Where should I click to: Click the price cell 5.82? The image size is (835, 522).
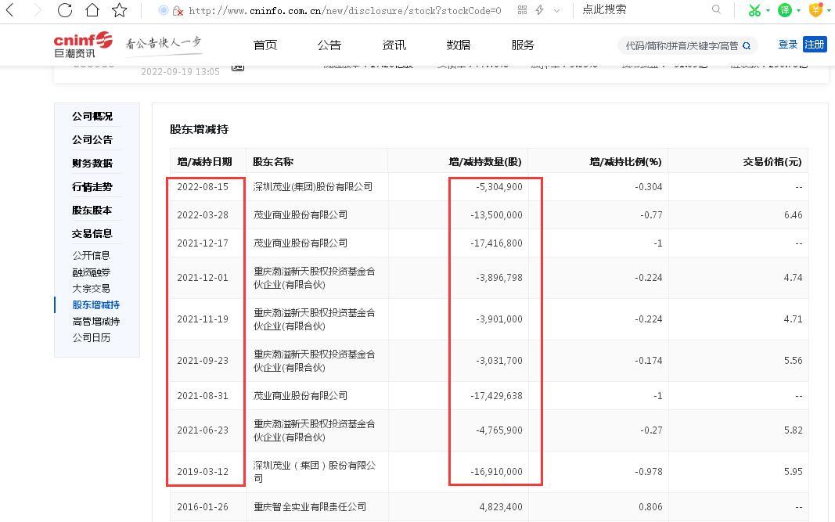793,430
